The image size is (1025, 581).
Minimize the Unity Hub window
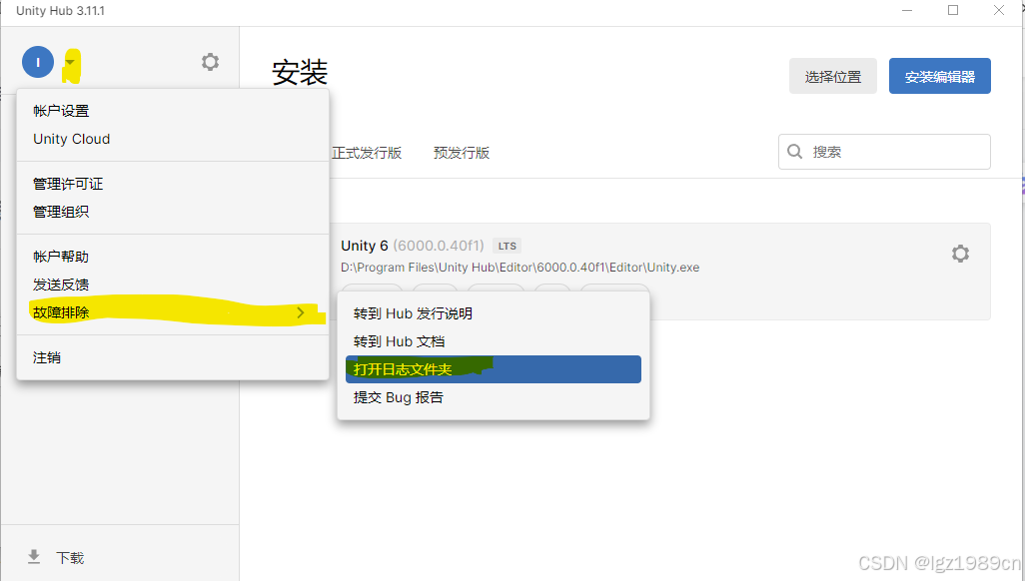click(x=907, y=10)
